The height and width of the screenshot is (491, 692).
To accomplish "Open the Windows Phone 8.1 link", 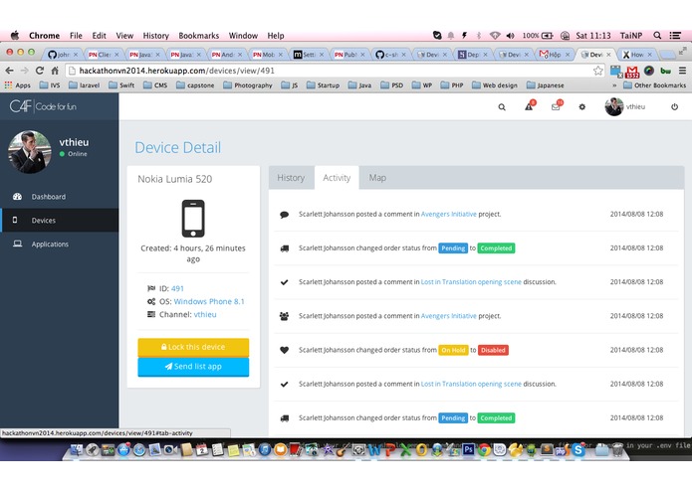I will 209,301.
